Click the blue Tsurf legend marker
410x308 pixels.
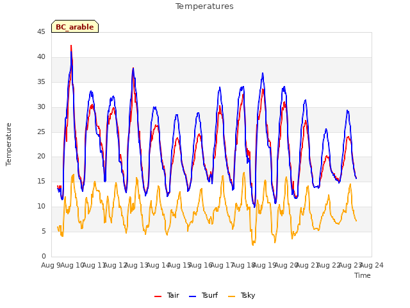[x=192, y=296]
